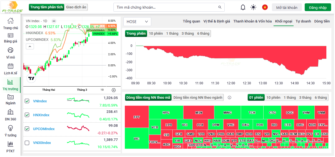The width and height of the screenshot is (335, 157).
Task: Click the Đăng nhập login button
Action: (318, 7)
